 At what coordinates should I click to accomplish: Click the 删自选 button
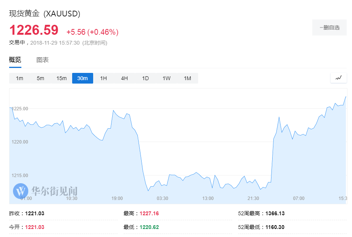pos(329,27)
